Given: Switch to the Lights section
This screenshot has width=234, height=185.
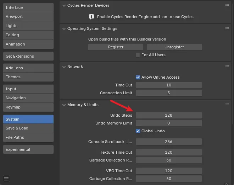Looking at the screenshot, I should 28,26.
